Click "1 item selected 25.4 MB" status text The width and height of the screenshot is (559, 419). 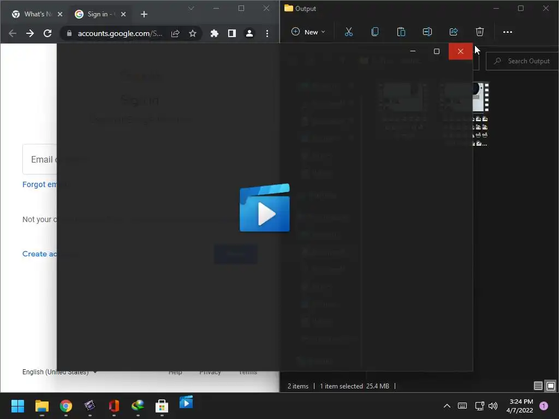coord(354,386)
